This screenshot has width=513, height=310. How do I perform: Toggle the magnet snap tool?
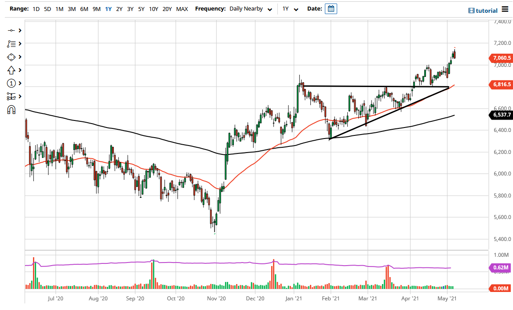coord(12,109)
